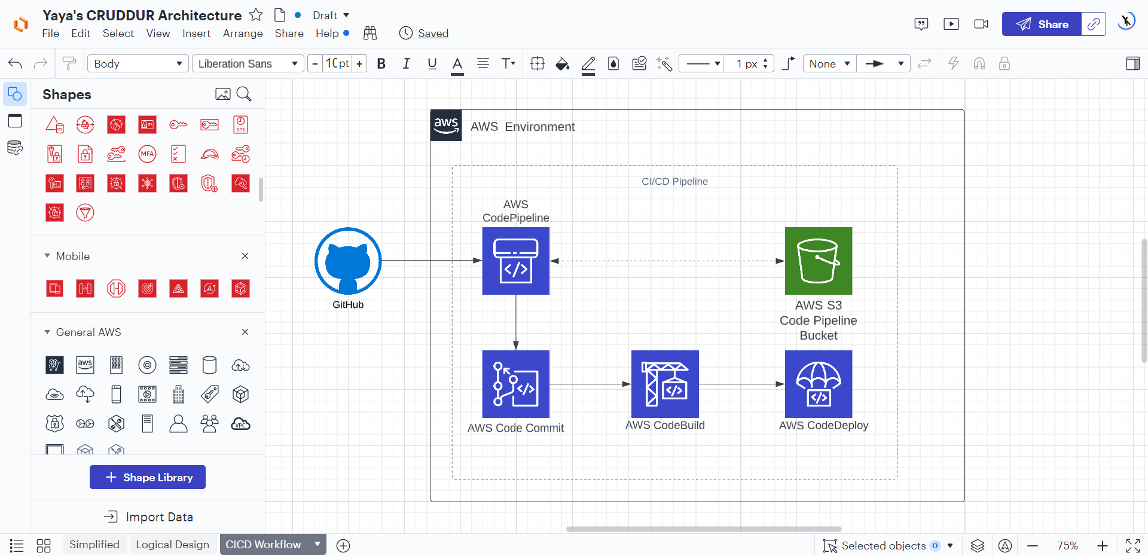Click Import Data
Screen dimensions: 1148x556
click(x=148, y=517)
